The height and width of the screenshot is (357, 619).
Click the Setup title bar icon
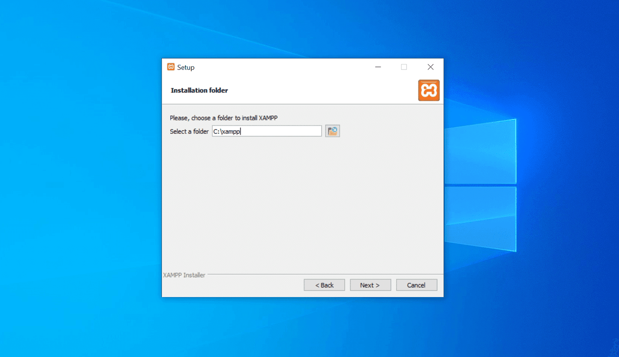[x=171, y=67]
